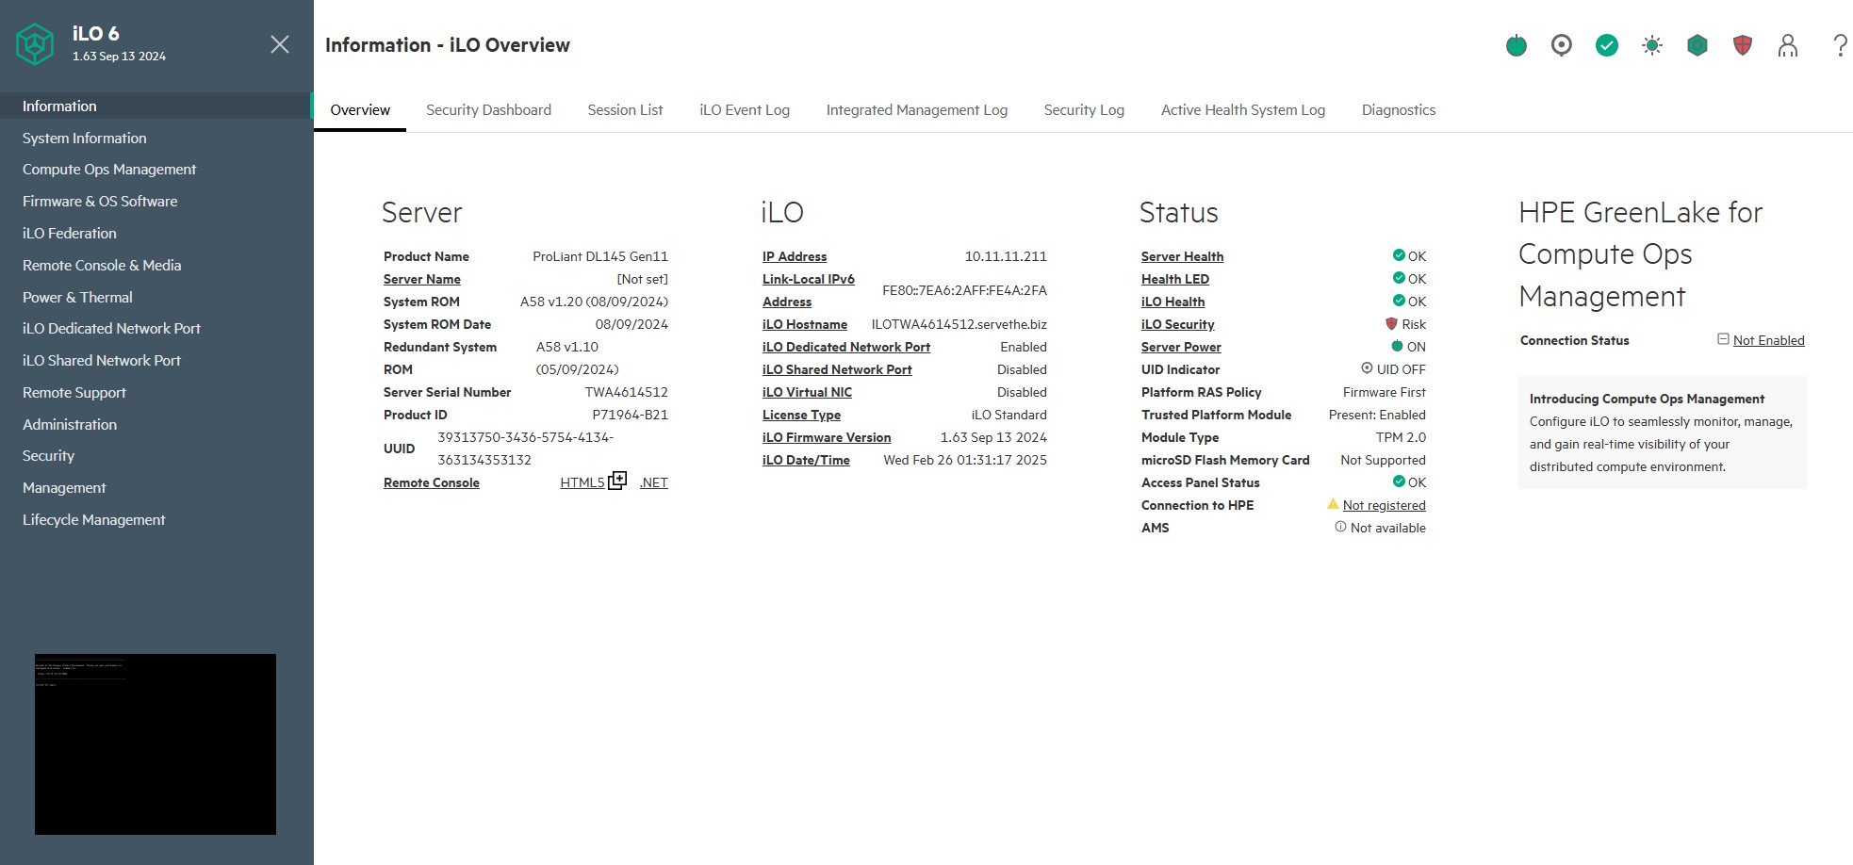
Task: Click the Server Health status link
Action: pos(1182,256)
